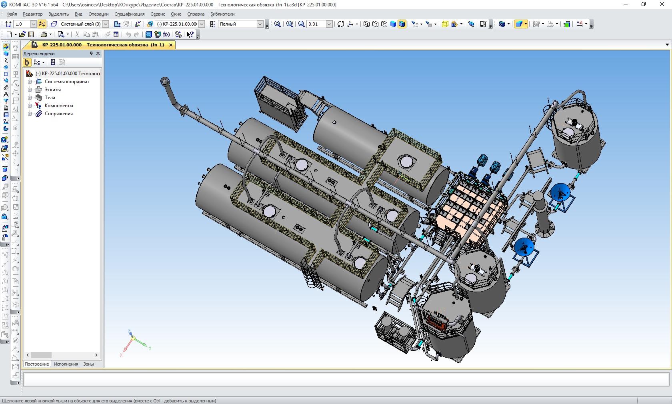Click the model tree horizontal scrollbar thumb
Image resolution: width=672 pixels, height=404 pixels.
pyautogui.click(x=42, y=355)
